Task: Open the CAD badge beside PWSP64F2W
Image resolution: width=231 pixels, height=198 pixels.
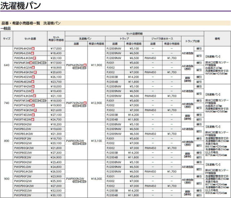Action: pos(36,63)
